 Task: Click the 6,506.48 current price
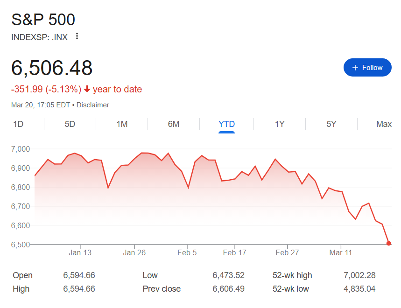[52, 68]
